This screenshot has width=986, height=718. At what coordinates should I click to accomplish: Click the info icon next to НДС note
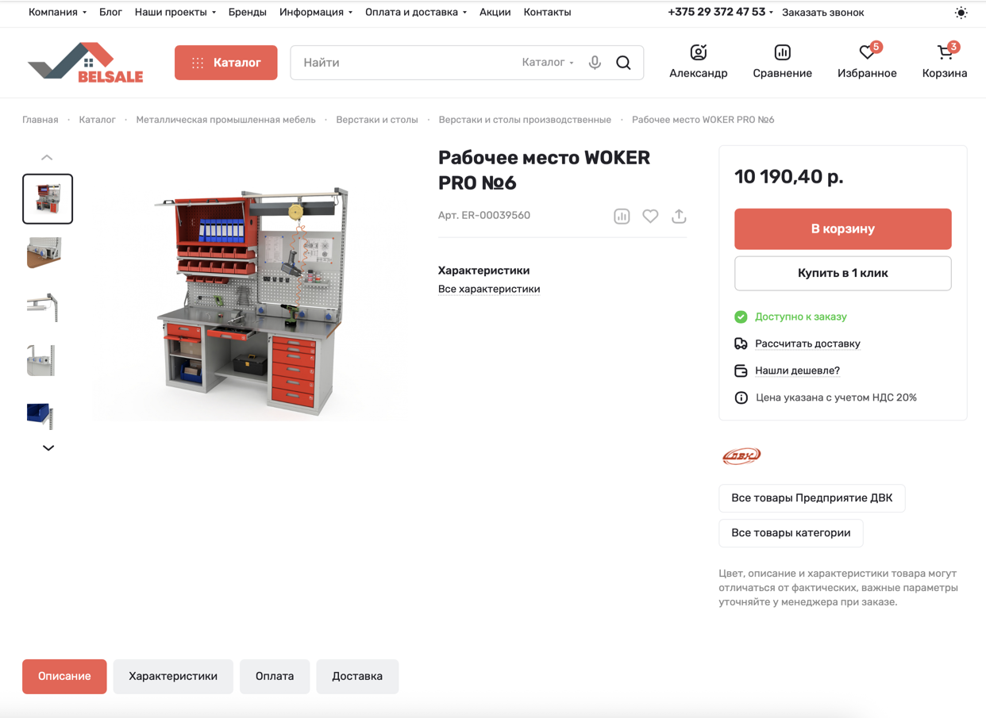click(741, 397)
